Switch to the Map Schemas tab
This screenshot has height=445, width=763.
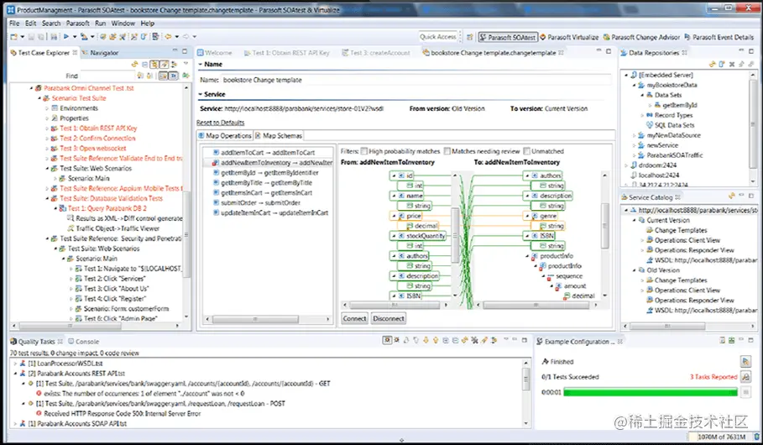(279, 135)
